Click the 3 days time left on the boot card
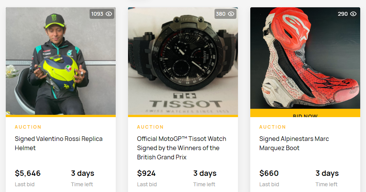366x192 pixels. [x=327, y=173]
